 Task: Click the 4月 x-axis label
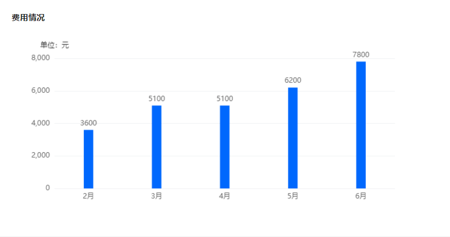tap(225, 197)
